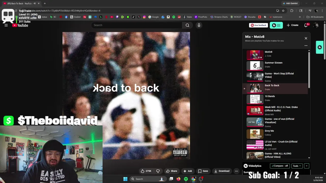326x183 pixels.
Task: Open more actions three-dot menu under video
Action: (236, 171)
